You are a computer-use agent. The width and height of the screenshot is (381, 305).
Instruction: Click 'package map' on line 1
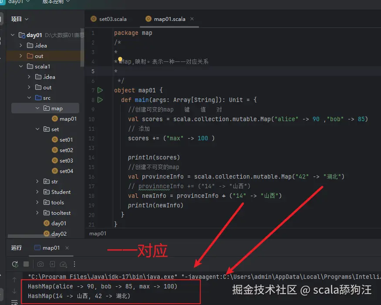click(133, 33)
